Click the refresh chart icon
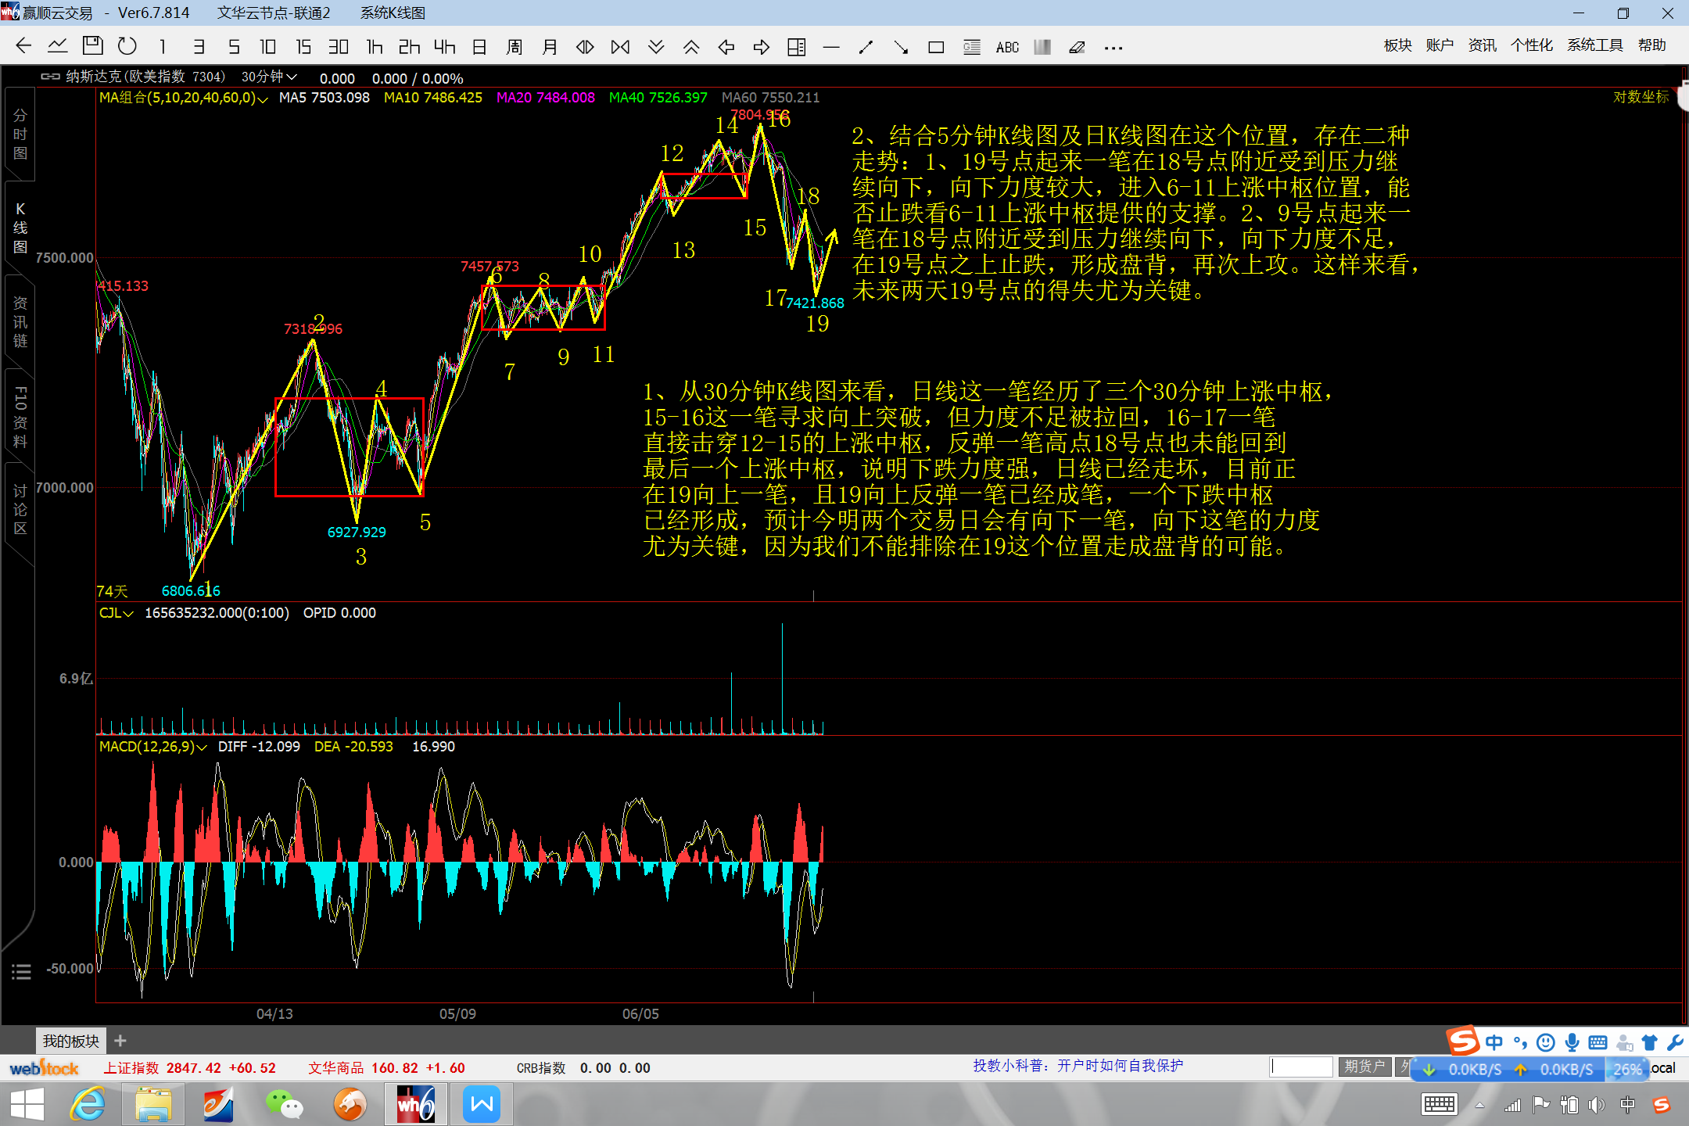This screenshot has height=1126, width=1689. [x=127, y=46]
